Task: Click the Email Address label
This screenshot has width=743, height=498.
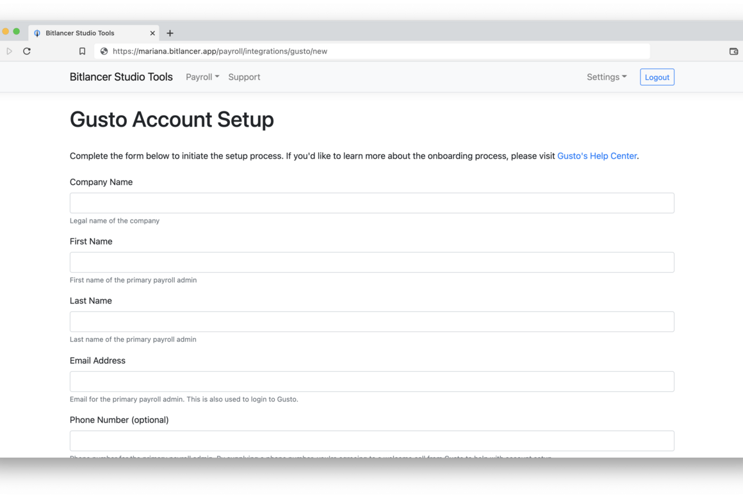Action: point(97,361)
